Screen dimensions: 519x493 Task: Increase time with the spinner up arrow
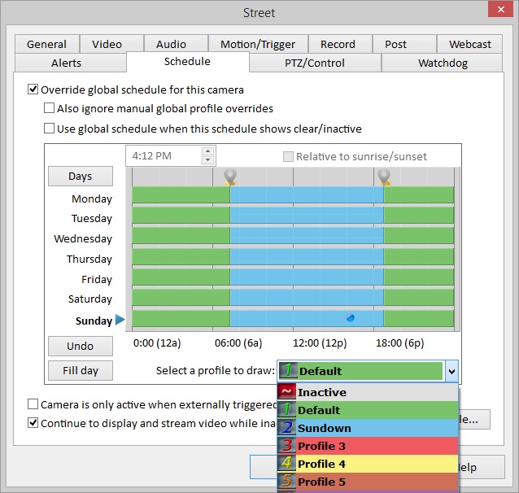pos(208,151)
